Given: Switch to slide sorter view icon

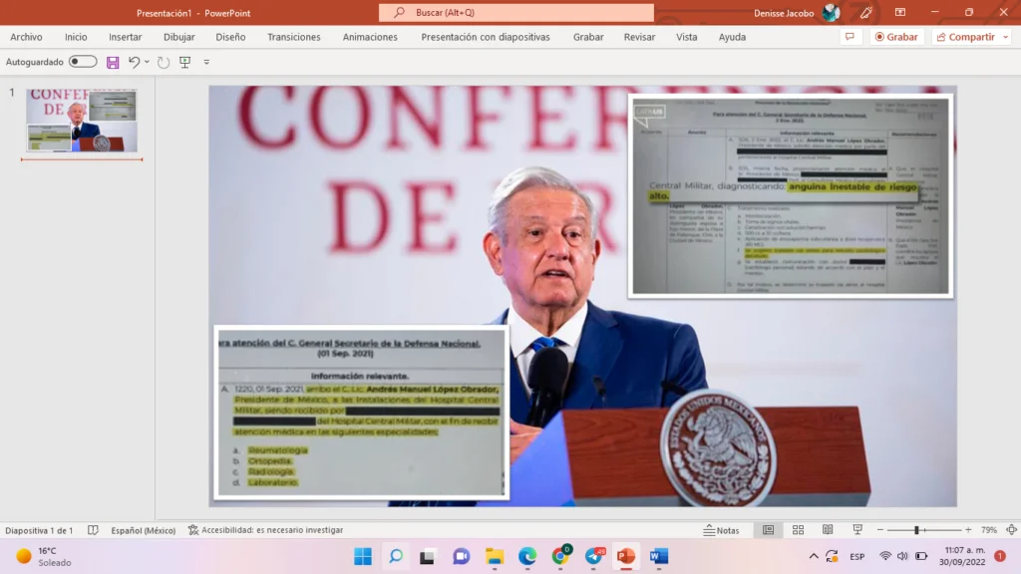Looking at the screenshot, I should (x=798, y=530).
